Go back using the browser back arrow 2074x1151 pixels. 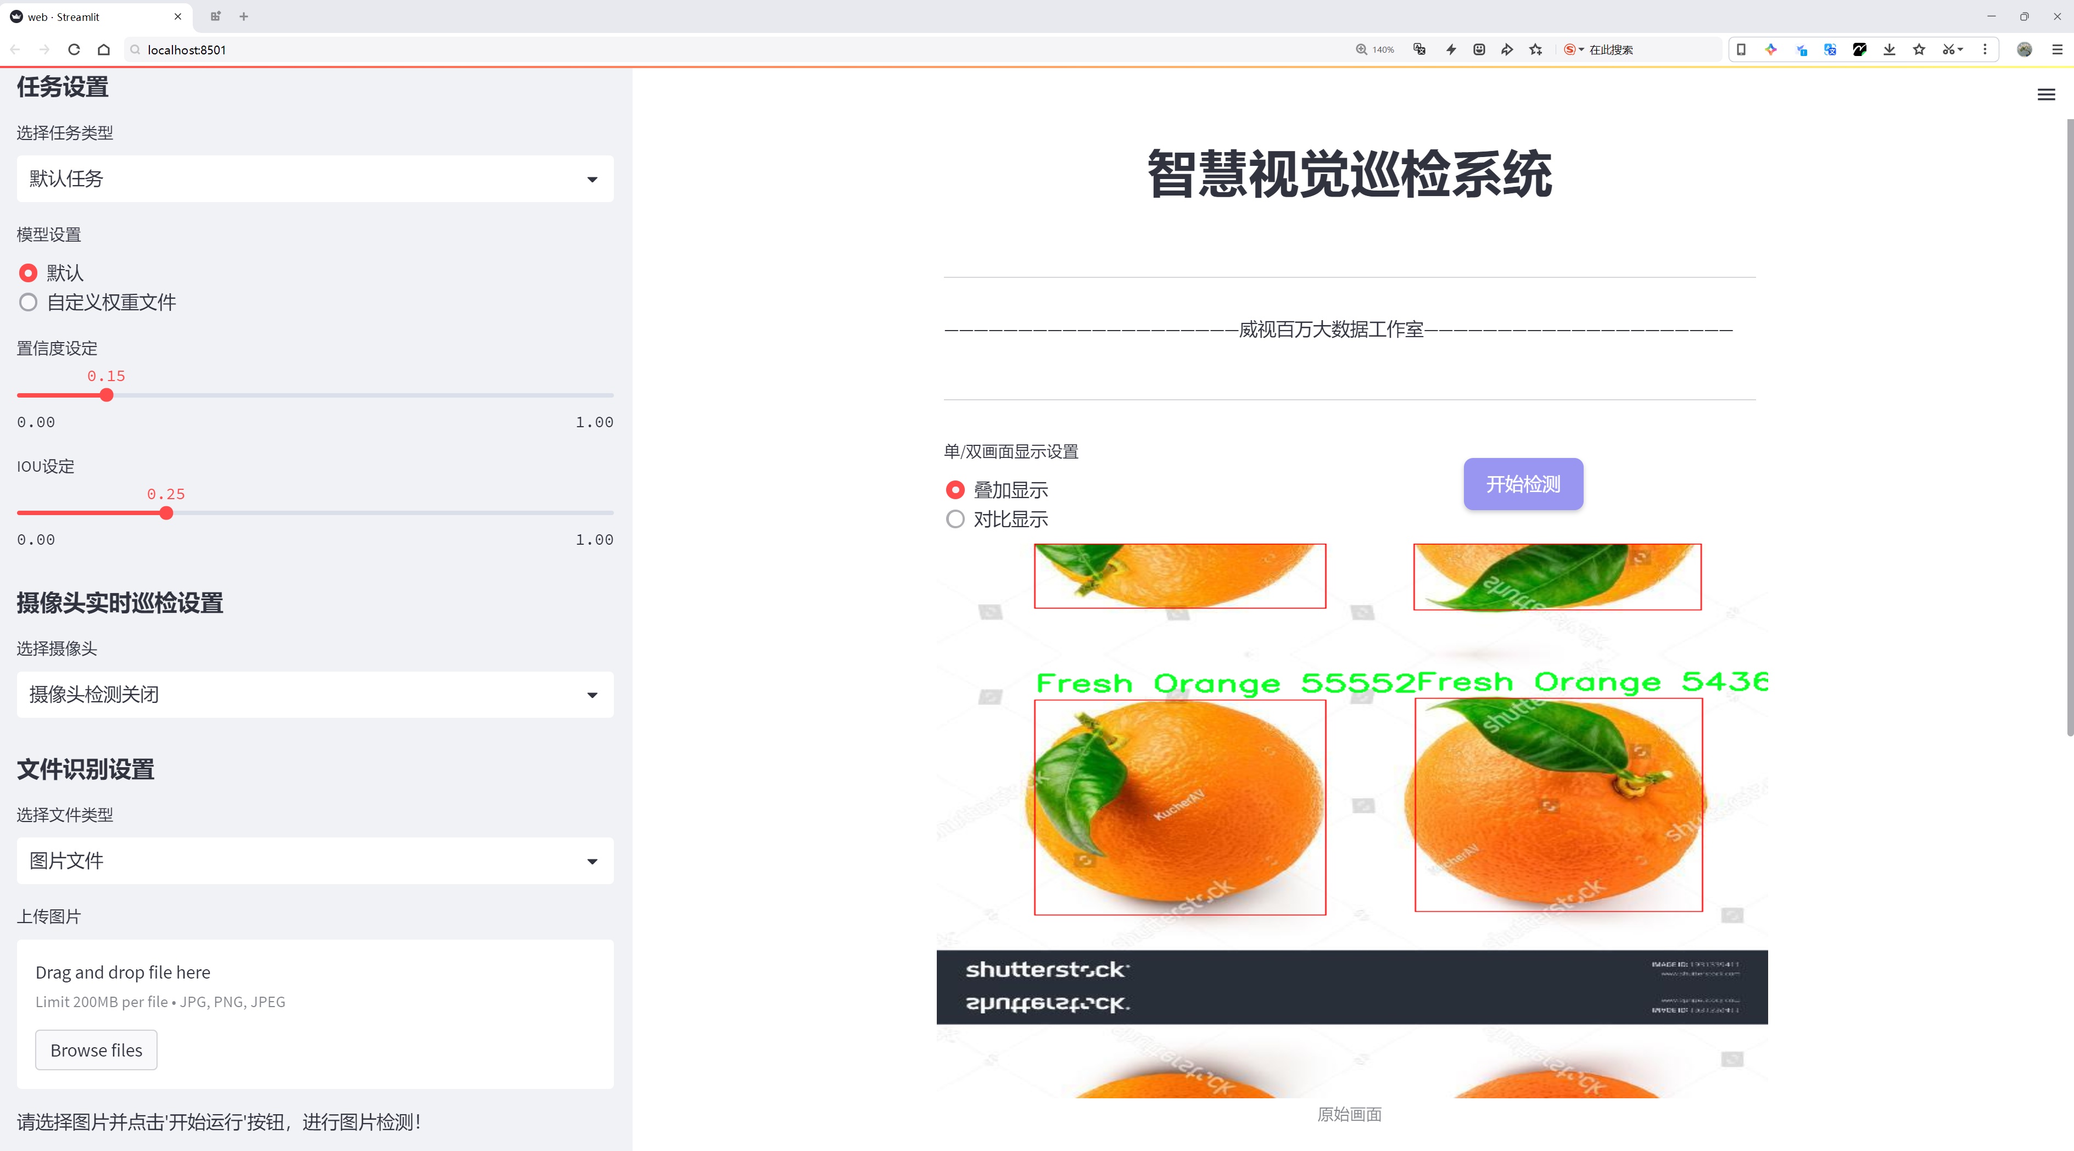[x=15, y=49]
